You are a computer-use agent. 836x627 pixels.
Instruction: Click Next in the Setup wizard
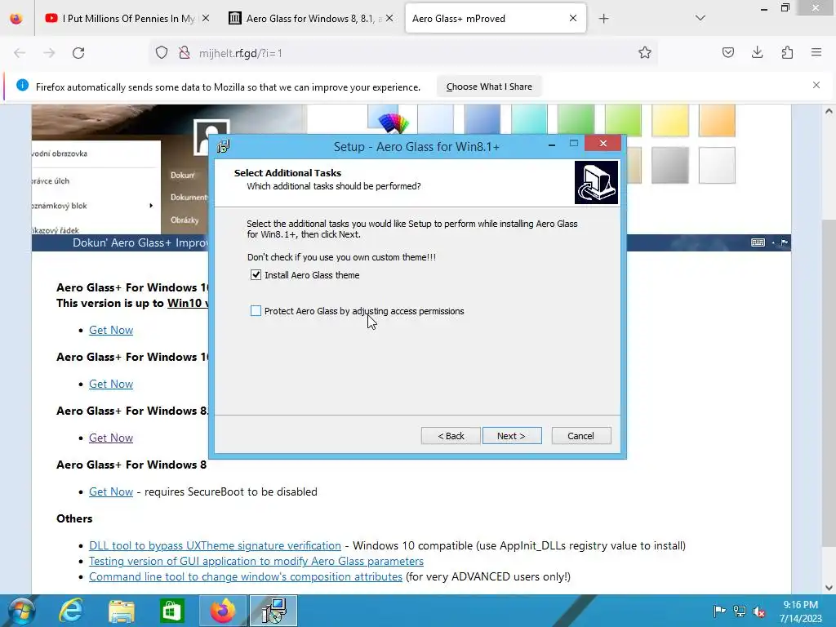coord(512,436)
